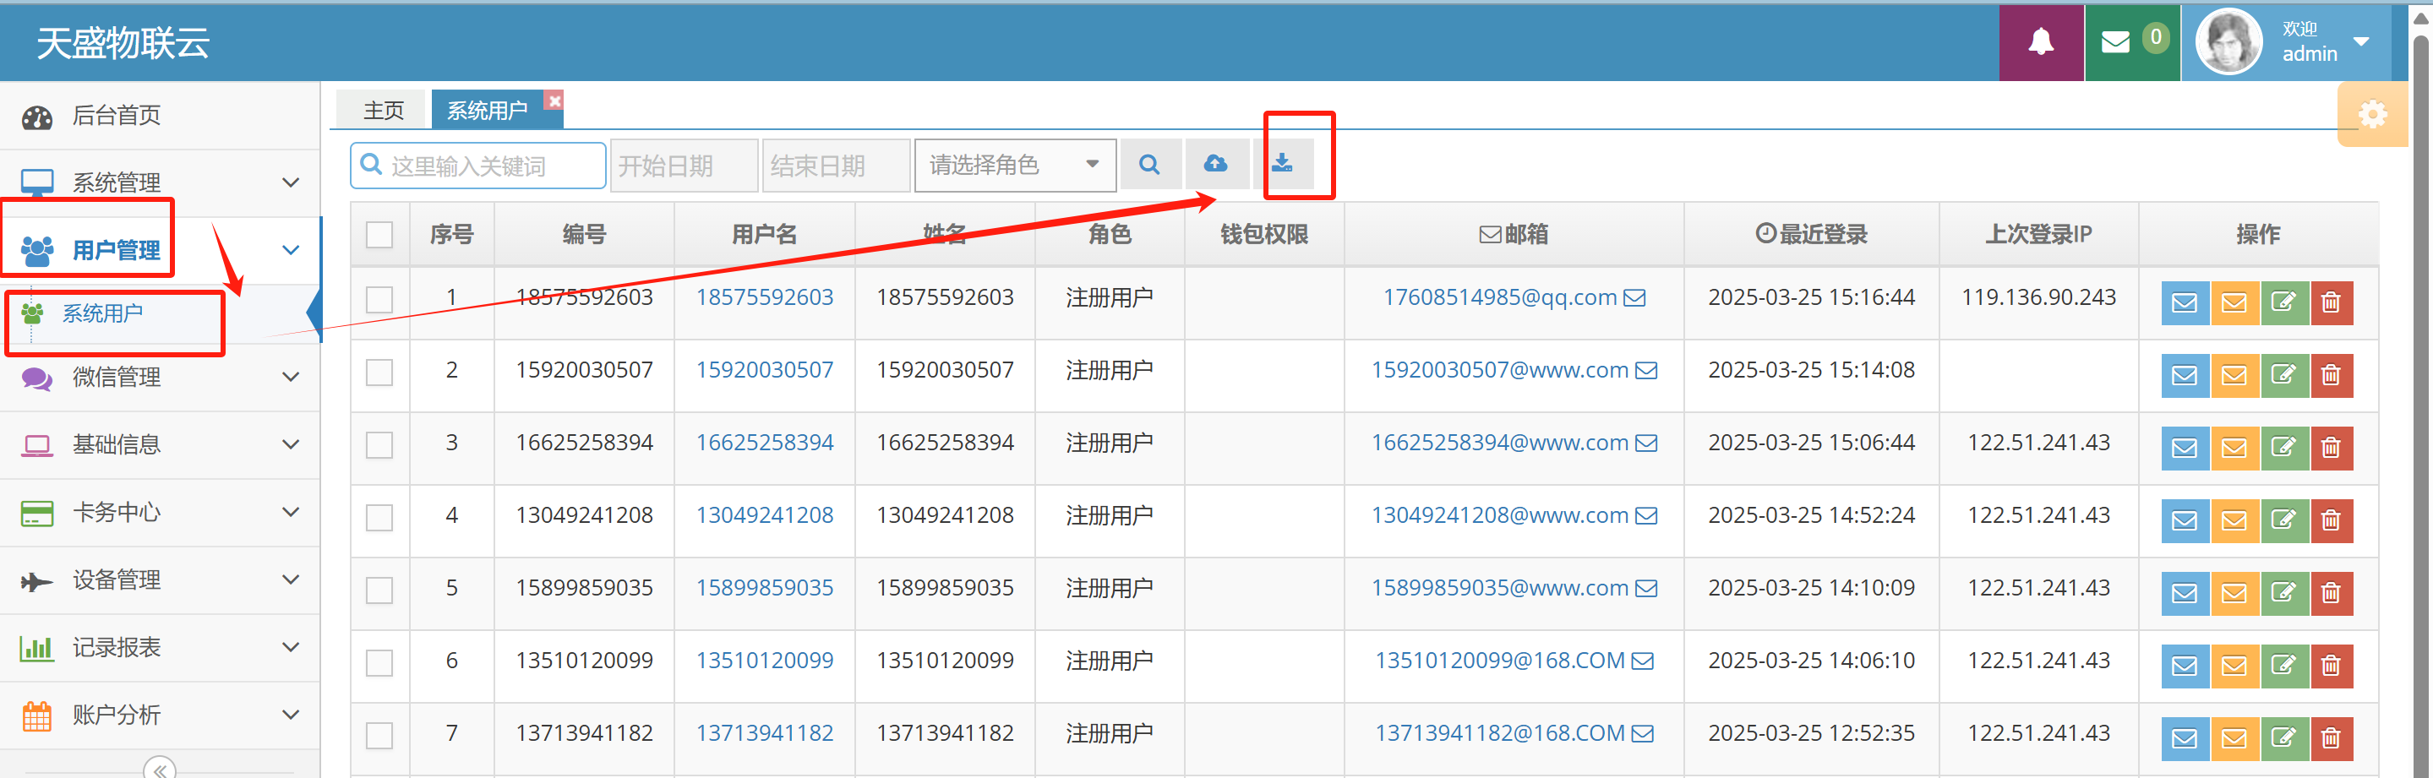Click the cloud upload import button
2433x778 pixels.
point(1215,164)
